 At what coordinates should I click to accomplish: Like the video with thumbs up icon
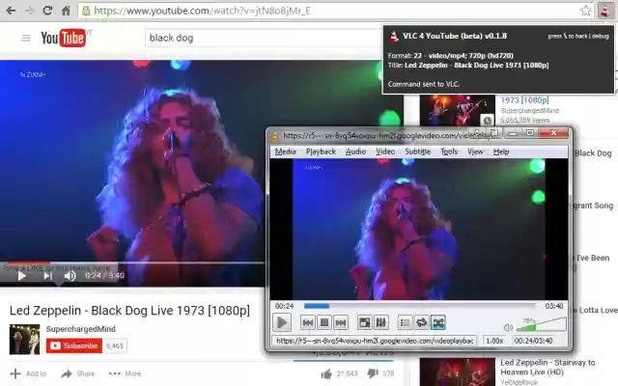tap(326, 373)
